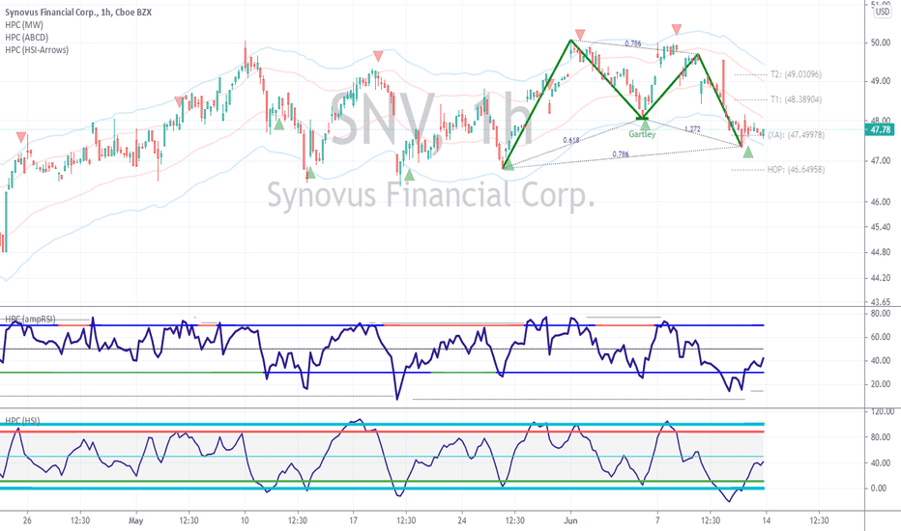
Task: Select the HPC (ABCD) indicator label
Action: [26, 38]
